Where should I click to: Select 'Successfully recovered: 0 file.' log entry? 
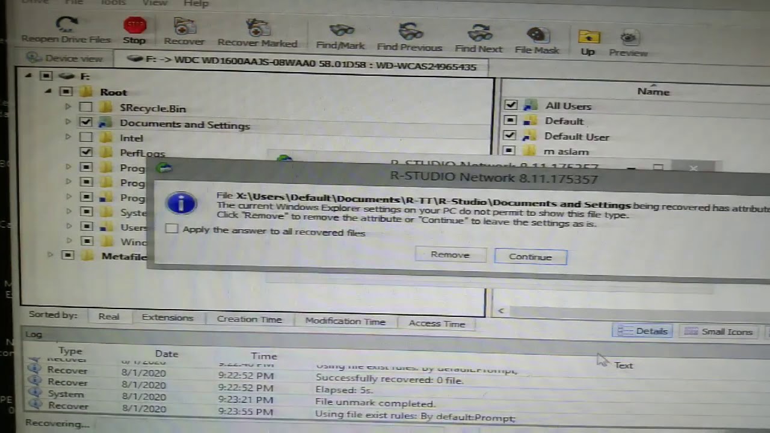click(x=389, y=379)
